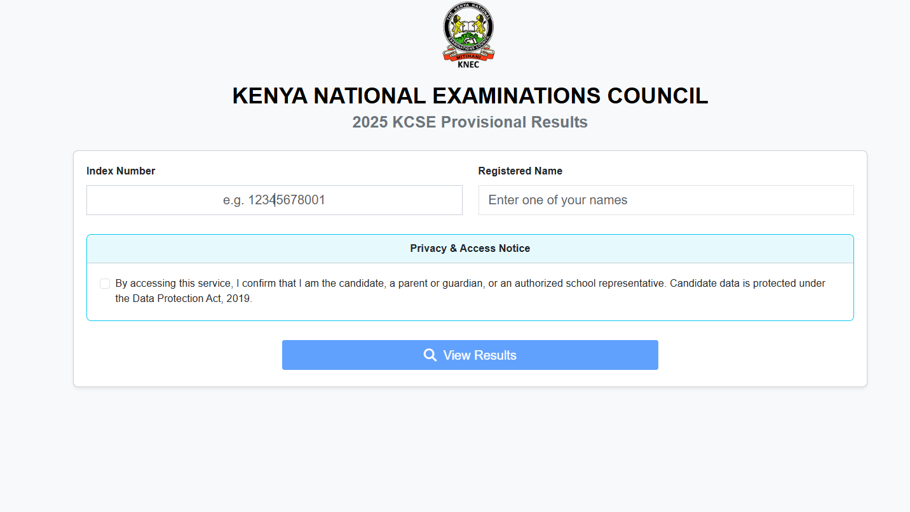Click the Registered Name label

[520, 171]
